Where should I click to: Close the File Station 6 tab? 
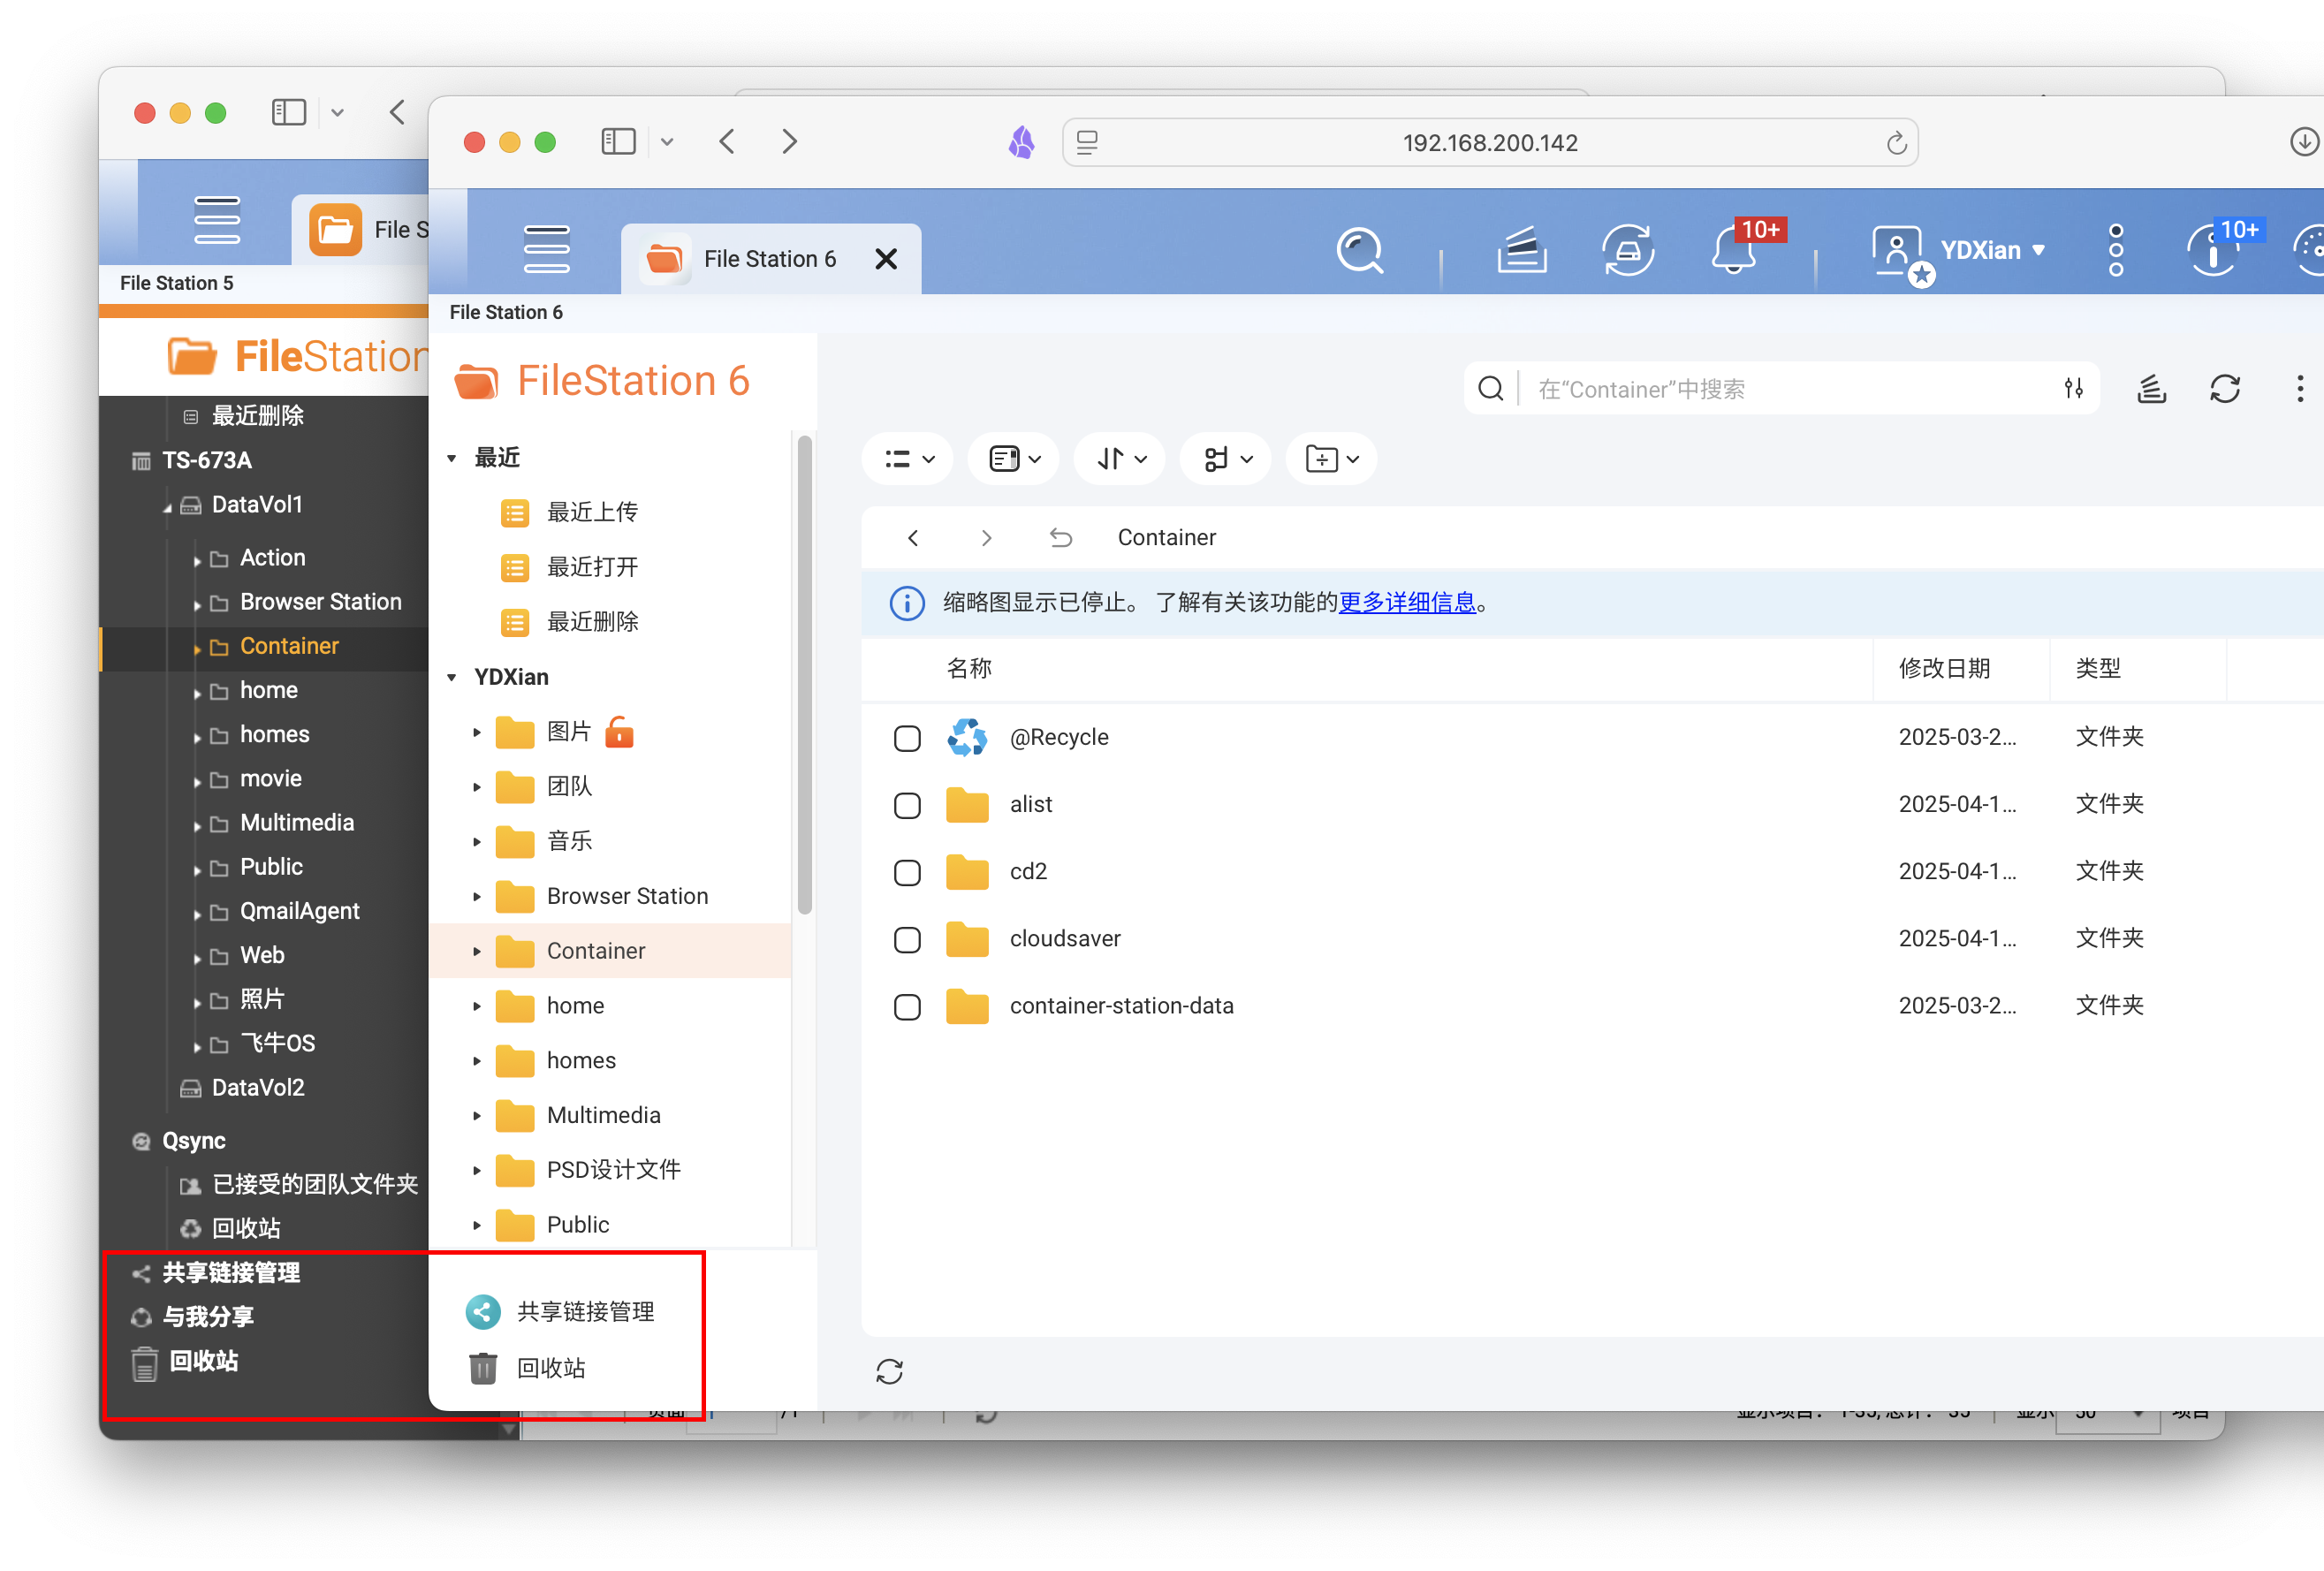886,259
